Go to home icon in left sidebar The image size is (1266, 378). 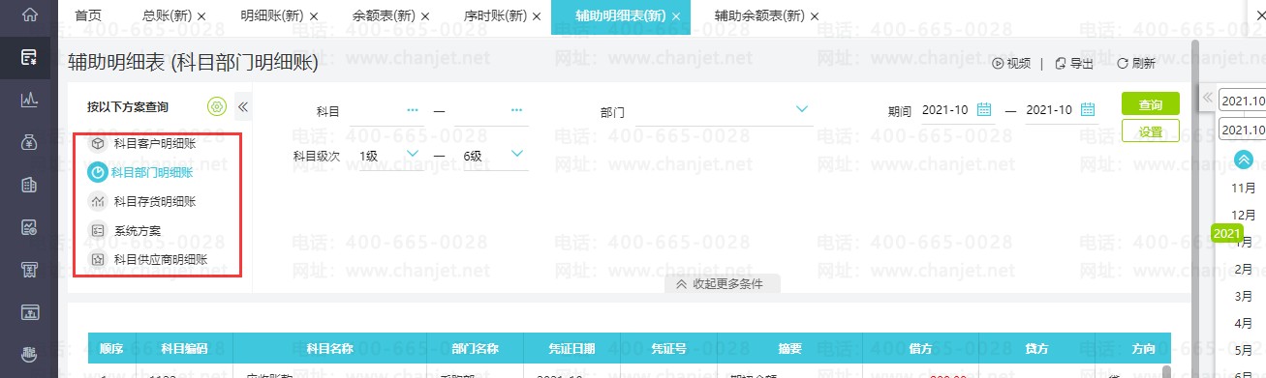tap(29, 15)
